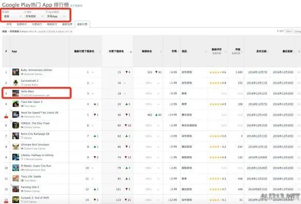Click sort arrow on 畅销排名 column
The width and height of the screenshot is (301, 204).
161,51
